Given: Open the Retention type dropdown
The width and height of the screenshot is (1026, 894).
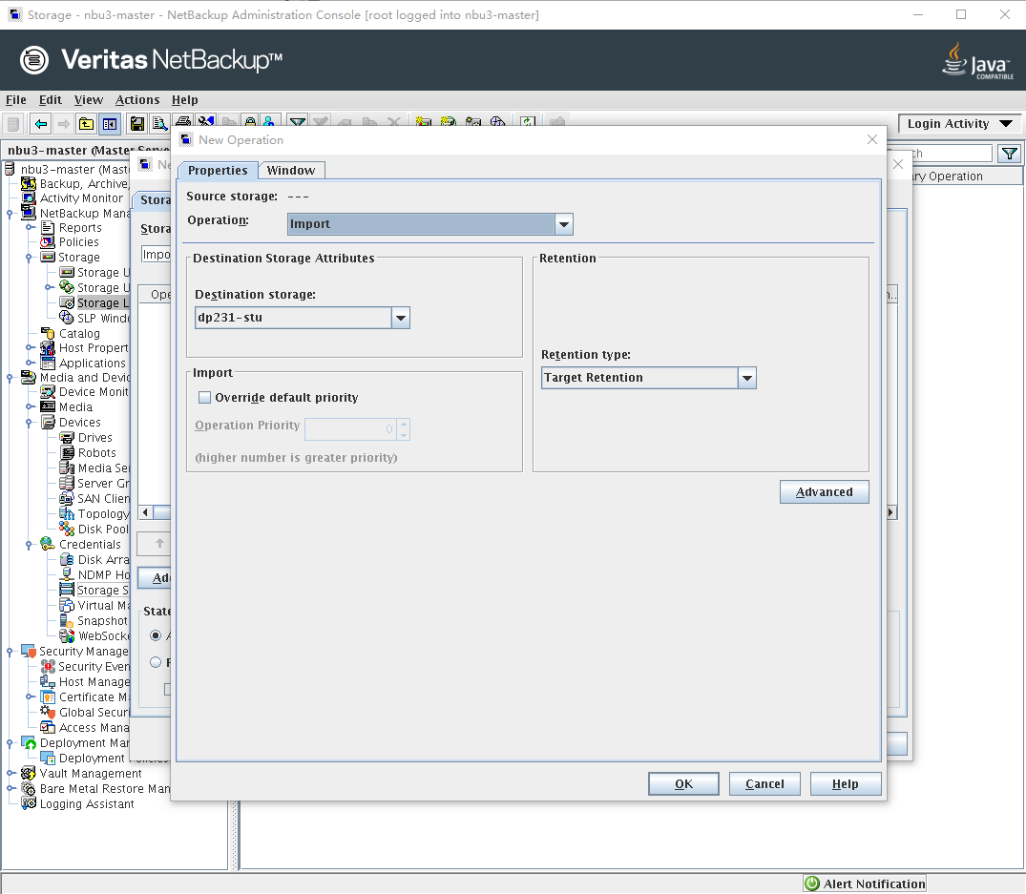Looking at the screenshot, I should [x=747, y=379].
